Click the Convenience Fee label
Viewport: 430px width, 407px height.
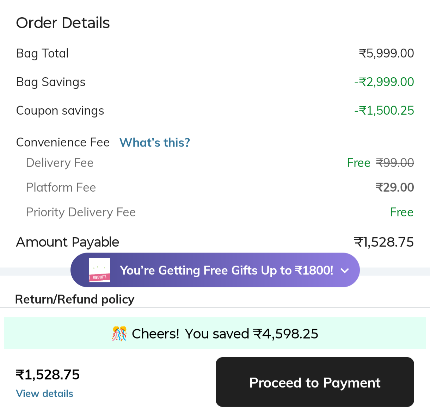62,142
